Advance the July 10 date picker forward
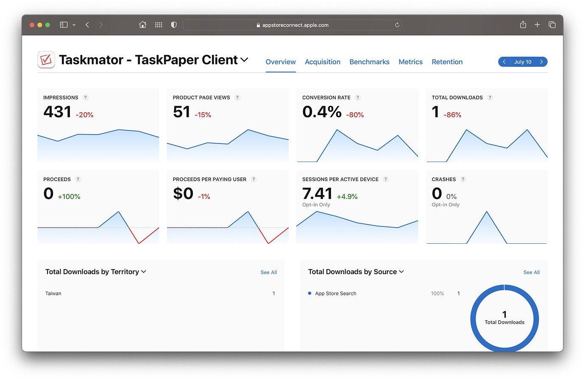This screenshot has height=380, width=585. [x=542, y=61]
